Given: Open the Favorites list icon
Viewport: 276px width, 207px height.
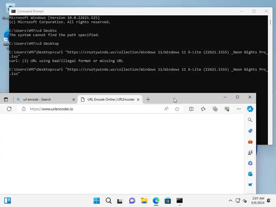Looking at the screenshot, I should (203, 109).
